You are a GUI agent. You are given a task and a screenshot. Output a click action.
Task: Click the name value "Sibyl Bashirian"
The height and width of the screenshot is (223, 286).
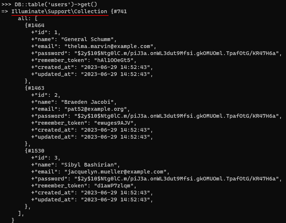point(89,165)
